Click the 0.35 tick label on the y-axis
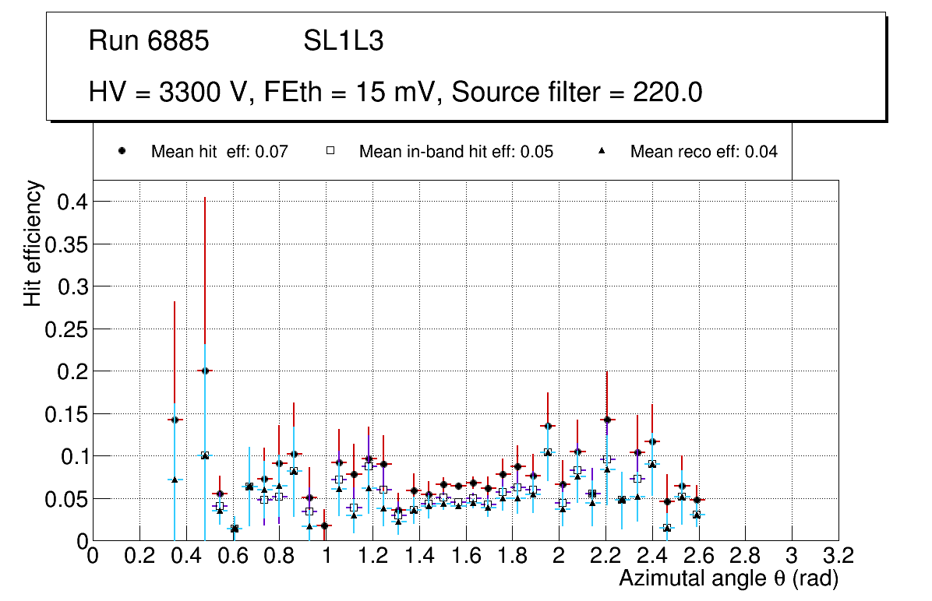 pyautogui.click(x=65, y=244)
